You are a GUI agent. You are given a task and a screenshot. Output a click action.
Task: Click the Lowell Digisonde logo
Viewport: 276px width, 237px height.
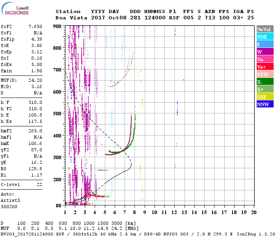pyautogui.click(x=15, y=9)
